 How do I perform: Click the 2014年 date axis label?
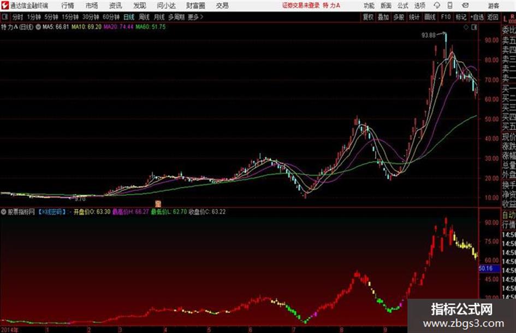click(x=9, y=330)
